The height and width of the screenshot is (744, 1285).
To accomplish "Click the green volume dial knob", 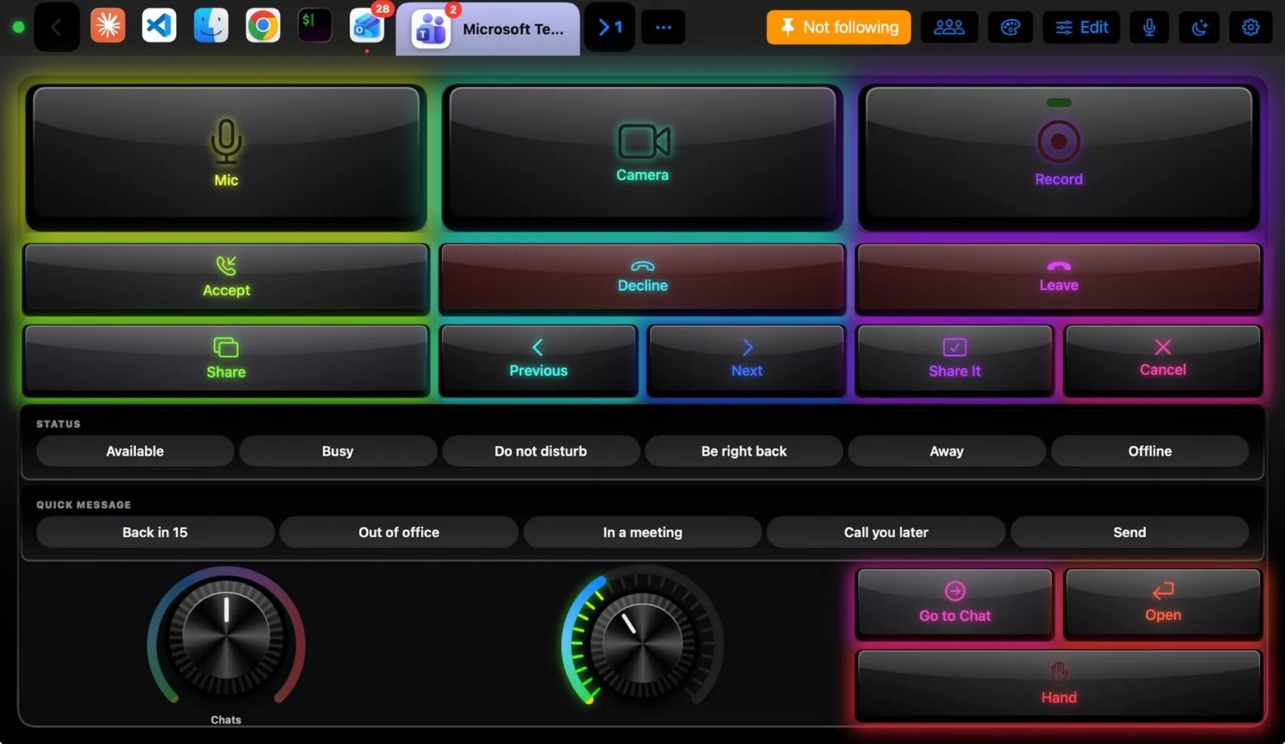I will click(x=642, y=644).
